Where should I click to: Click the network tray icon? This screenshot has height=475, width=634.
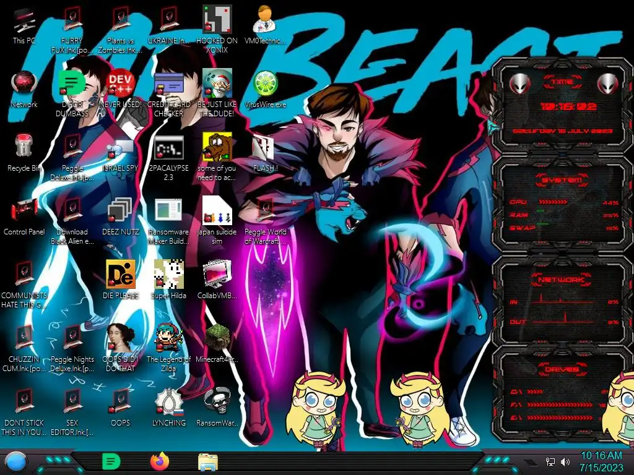click(x=550, y=461)
